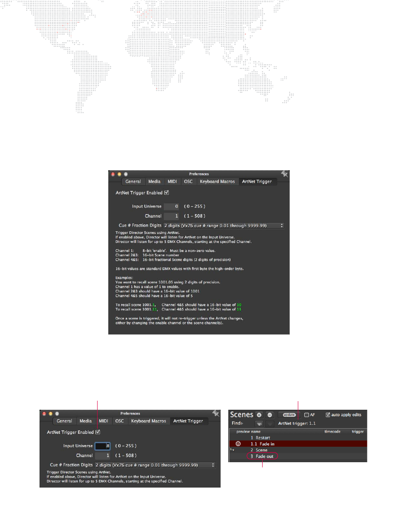Click '( 1 - 508 )' range text, upper window

tap(195, 216)
